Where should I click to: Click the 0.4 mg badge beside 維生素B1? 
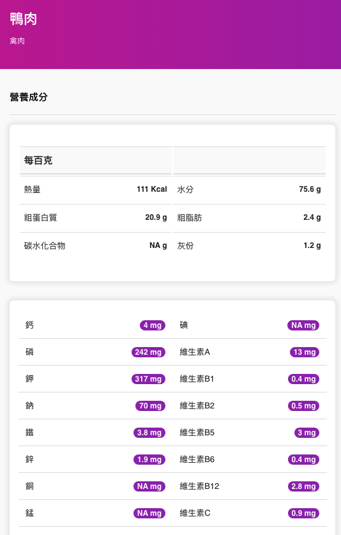pos(303,379)
